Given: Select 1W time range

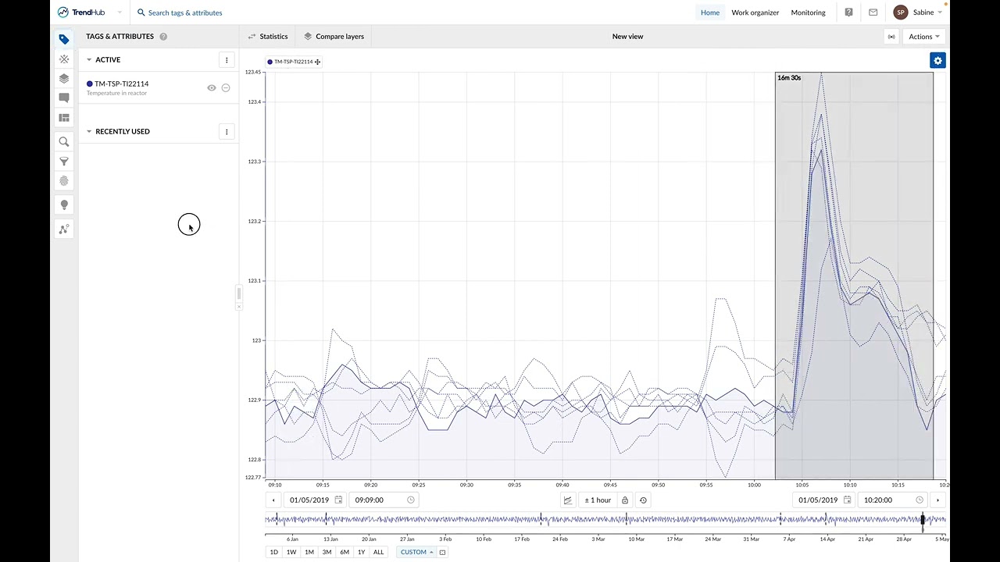Looking at the screenshot, I should 291,552.
